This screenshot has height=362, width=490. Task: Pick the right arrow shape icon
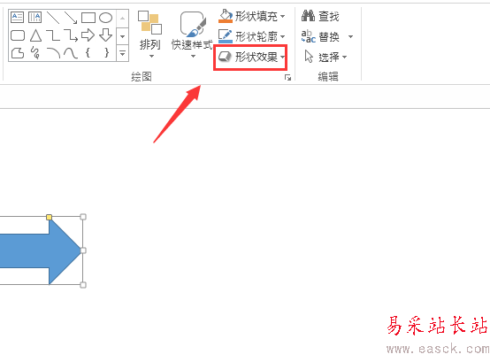tap(88, 35)
